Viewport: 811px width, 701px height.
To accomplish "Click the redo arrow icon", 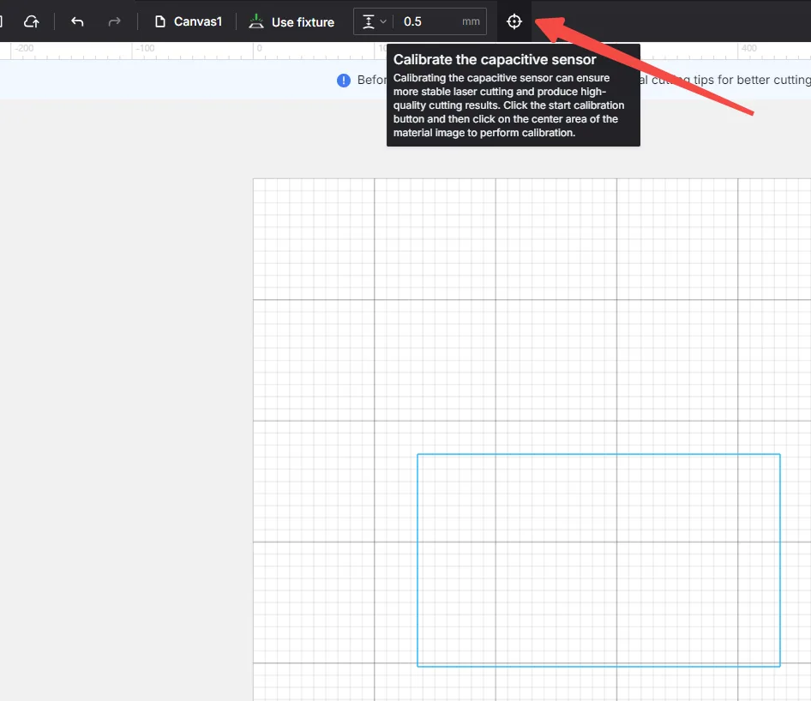I will click(114, 21).
